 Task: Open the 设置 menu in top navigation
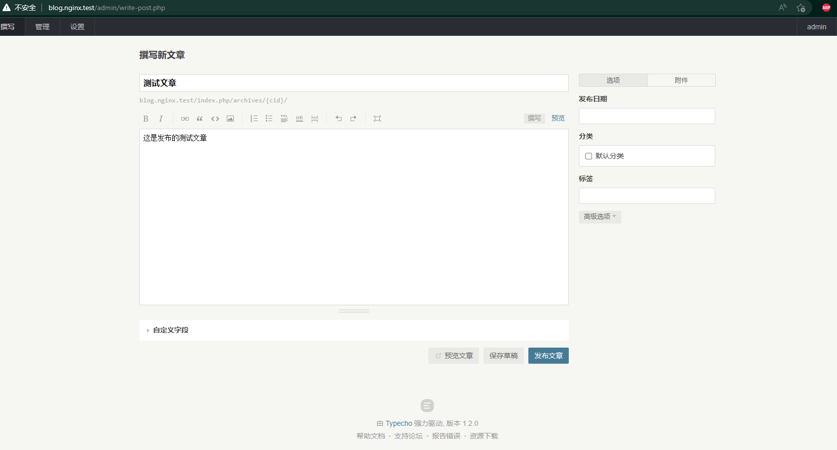[x=77, y=27]
